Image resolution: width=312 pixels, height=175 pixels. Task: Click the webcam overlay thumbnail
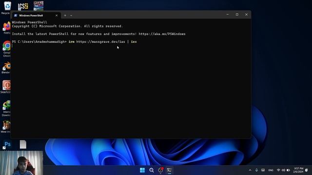tap(21, 163)
